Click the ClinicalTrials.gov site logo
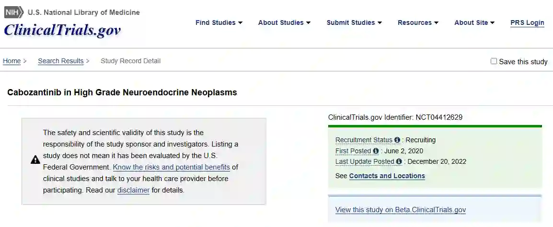 [62, 30]
